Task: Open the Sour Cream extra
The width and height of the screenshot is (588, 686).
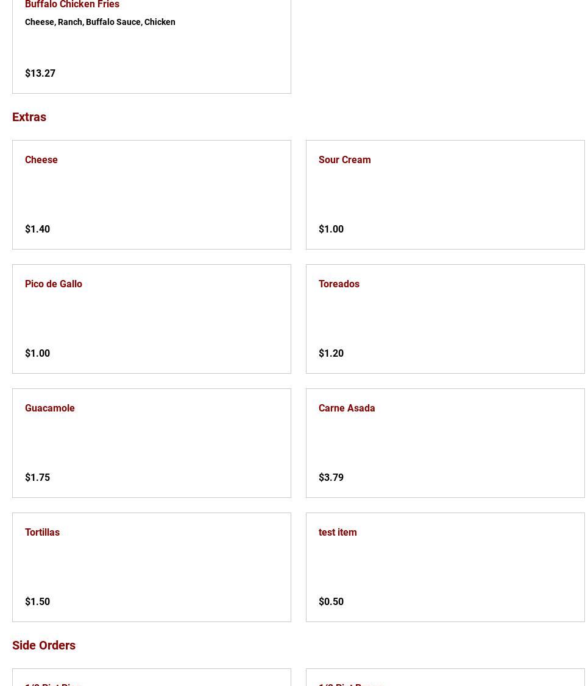Action: (x=344, y=159)
